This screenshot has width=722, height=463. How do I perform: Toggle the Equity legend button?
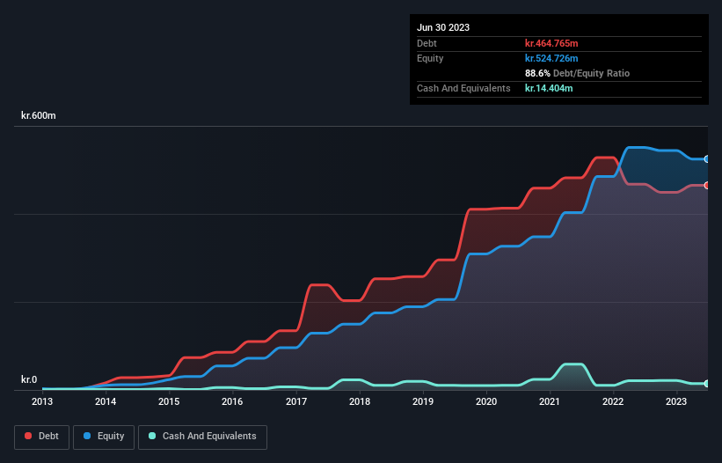[104, 437]
